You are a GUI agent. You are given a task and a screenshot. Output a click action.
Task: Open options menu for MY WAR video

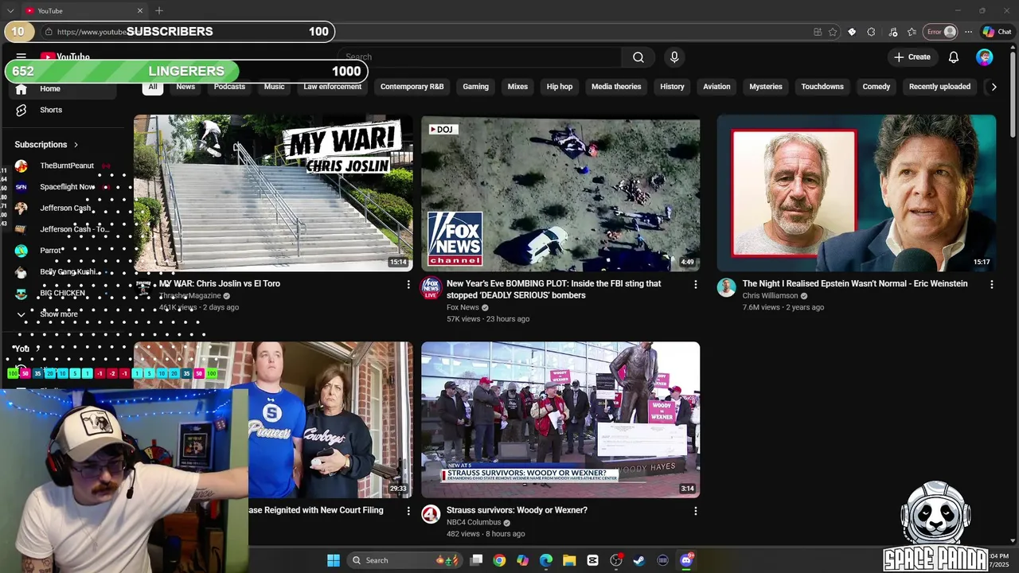[x=408, y=284]
